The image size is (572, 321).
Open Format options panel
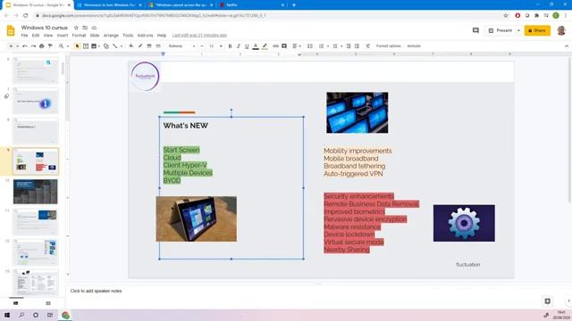coord(388,46)
